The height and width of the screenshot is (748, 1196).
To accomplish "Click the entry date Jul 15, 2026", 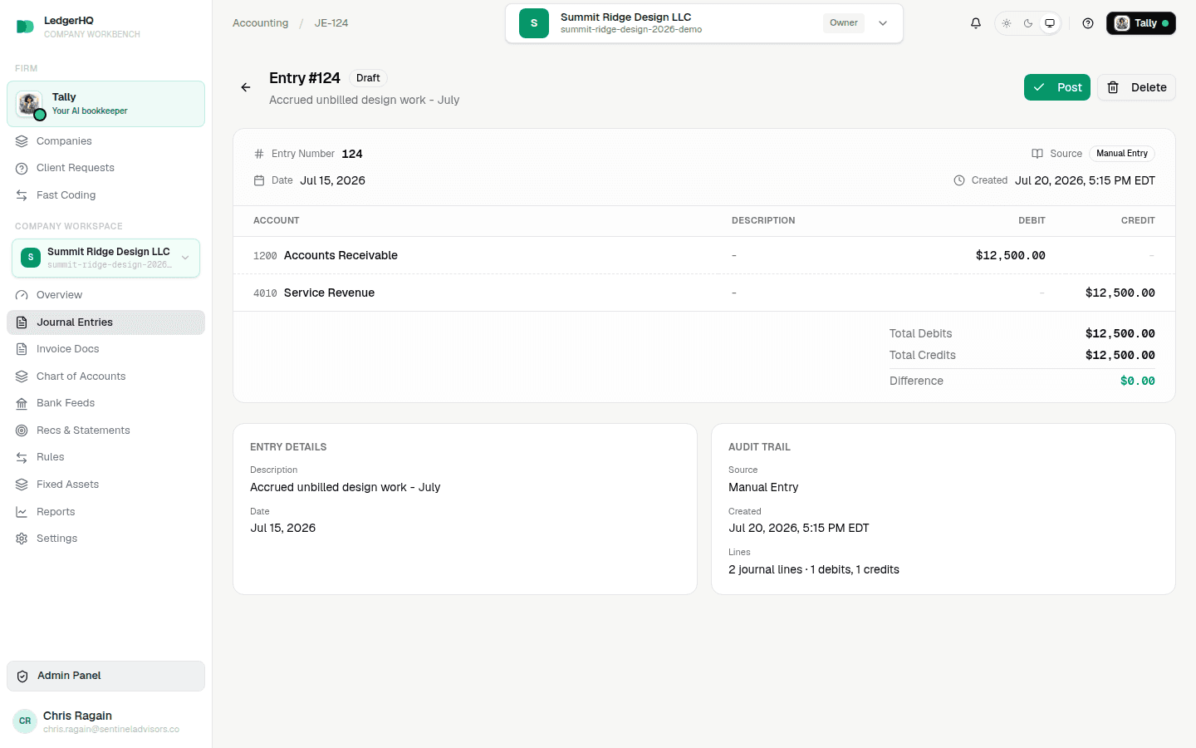I will (332, 180).
